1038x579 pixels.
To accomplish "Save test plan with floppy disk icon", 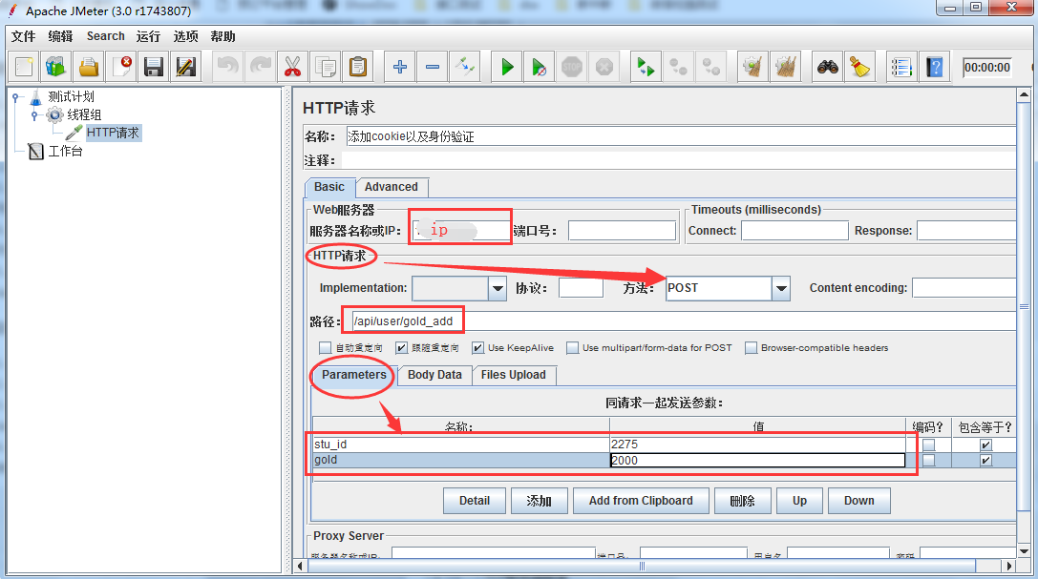I will pos(154,67).
